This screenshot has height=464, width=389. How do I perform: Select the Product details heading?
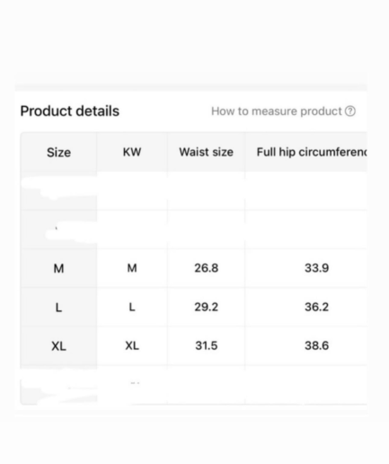tap(70, 111)
